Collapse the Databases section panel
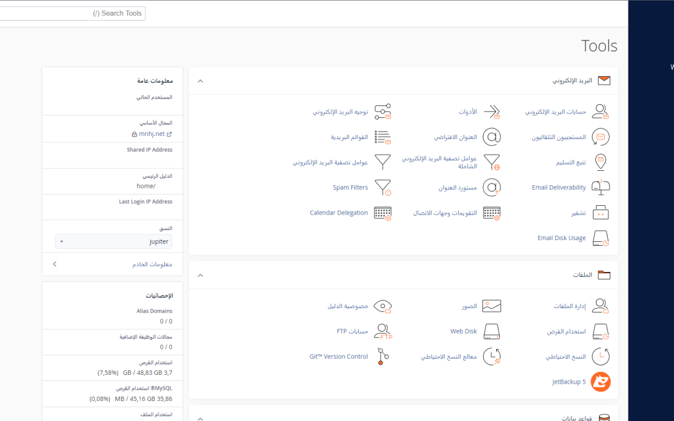Viewport: 674px width, 421px height. pos(200,418)
